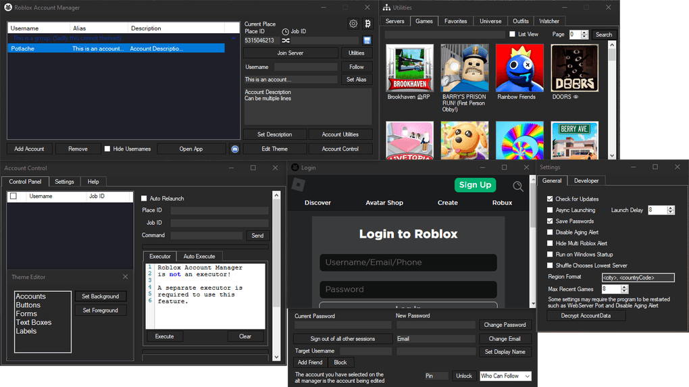Viewport: 689px width, 387px height.
Task: Open Help tab in Account Control
Action: point(93,182)
